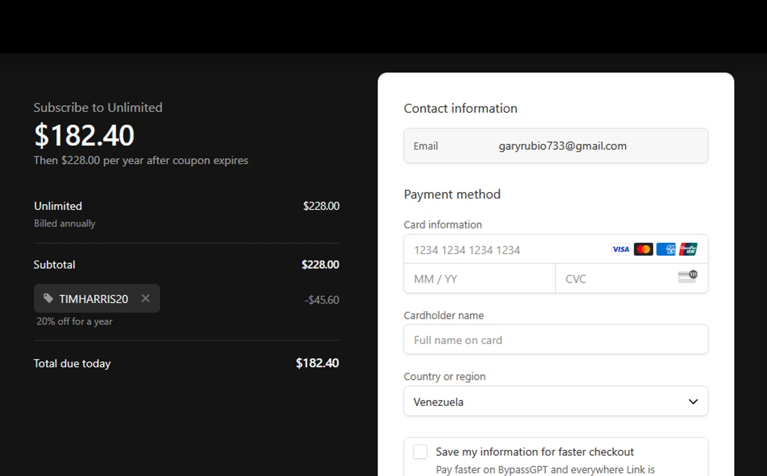Screen dimensions: 767x476
Task: Click the 'Country or region' label
Action: coord(445,376)
